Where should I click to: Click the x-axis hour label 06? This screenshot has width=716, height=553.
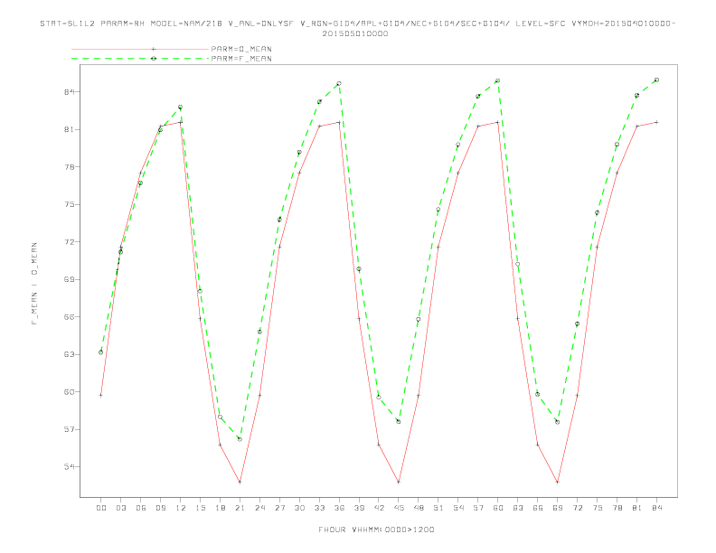pos(141,508)
